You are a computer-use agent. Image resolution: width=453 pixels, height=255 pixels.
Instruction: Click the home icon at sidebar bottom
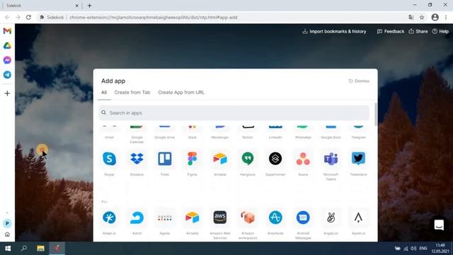(x=7, y=234)
